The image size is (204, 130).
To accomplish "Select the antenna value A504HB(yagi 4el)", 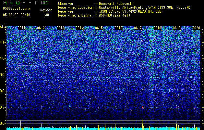I will pyautogui.click(x=114, y=15).
